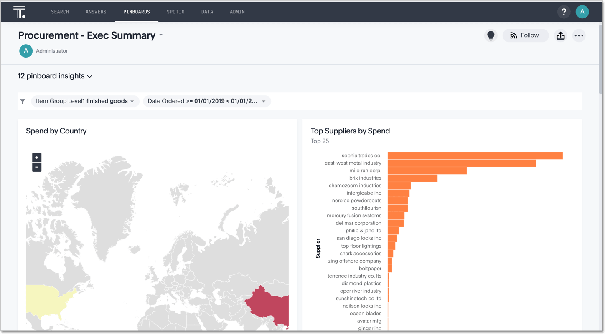Click the del mar corporation label
Image resolution: width=605 pixels, height=334 pixels.
358,223
